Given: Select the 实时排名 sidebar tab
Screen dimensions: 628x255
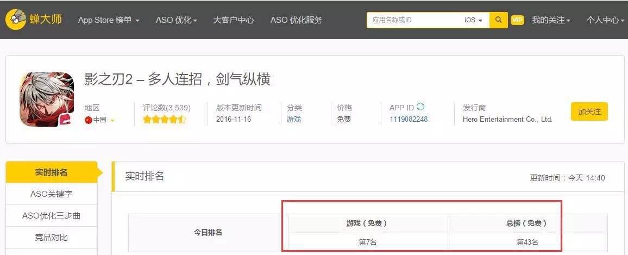Looking at the screenshot, I should point(51,172).
